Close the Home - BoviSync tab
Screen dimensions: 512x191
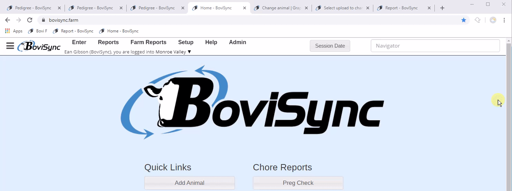[244, 8]
